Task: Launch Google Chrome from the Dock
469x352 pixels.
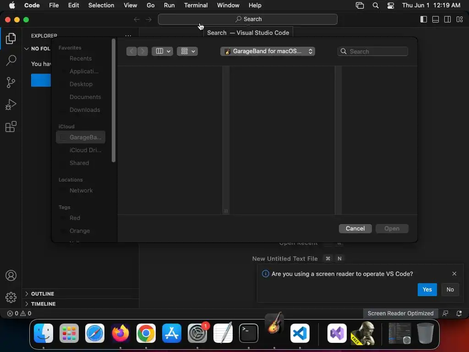Action: (146, 333)
